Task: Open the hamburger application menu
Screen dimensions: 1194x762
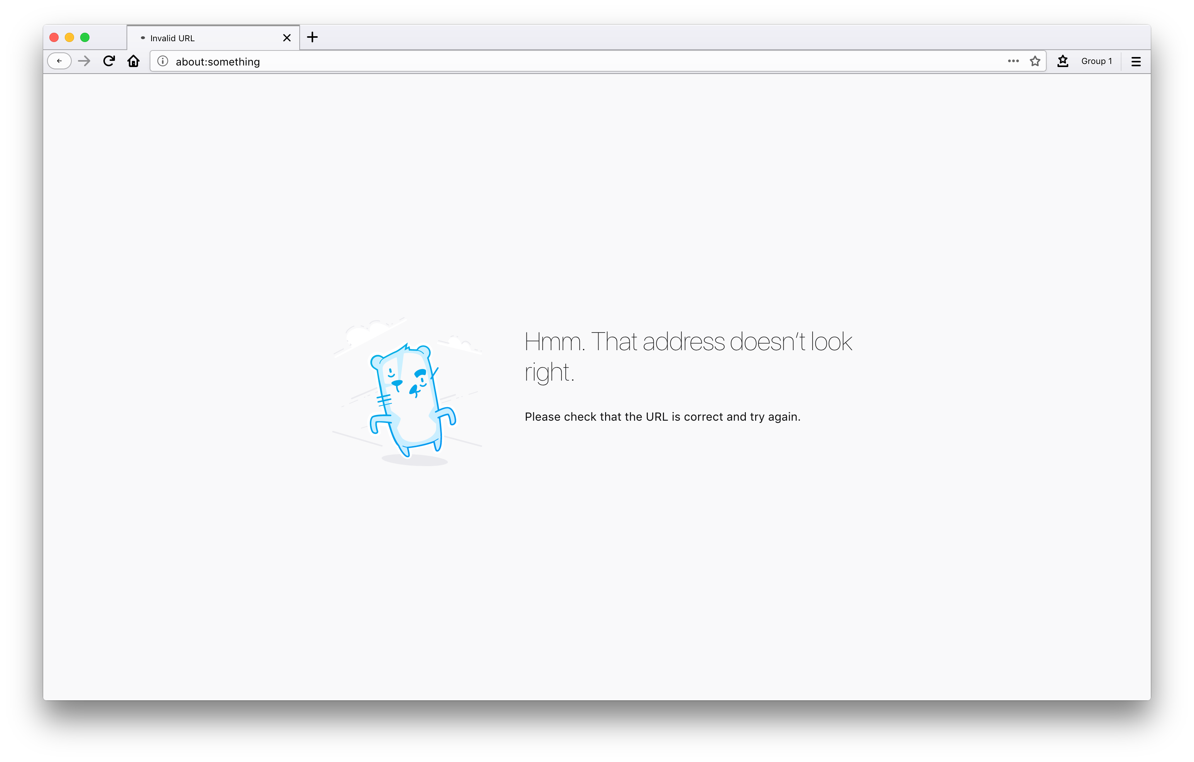Action: click(1136, 61)
